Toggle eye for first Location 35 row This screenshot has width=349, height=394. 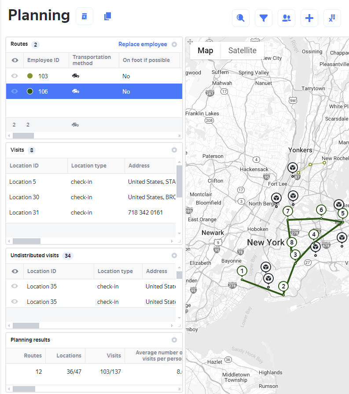click(15, 286)
